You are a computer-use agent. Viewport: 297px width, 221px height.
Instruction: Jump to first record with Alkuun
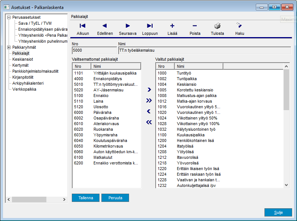(83, 29)
